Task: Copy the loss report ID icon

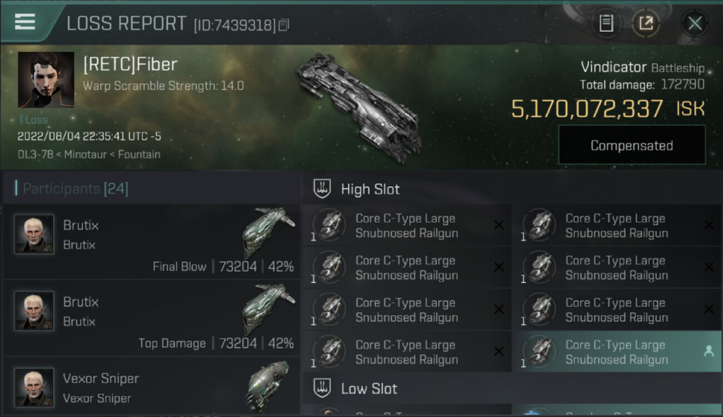Action: (284, 25)
